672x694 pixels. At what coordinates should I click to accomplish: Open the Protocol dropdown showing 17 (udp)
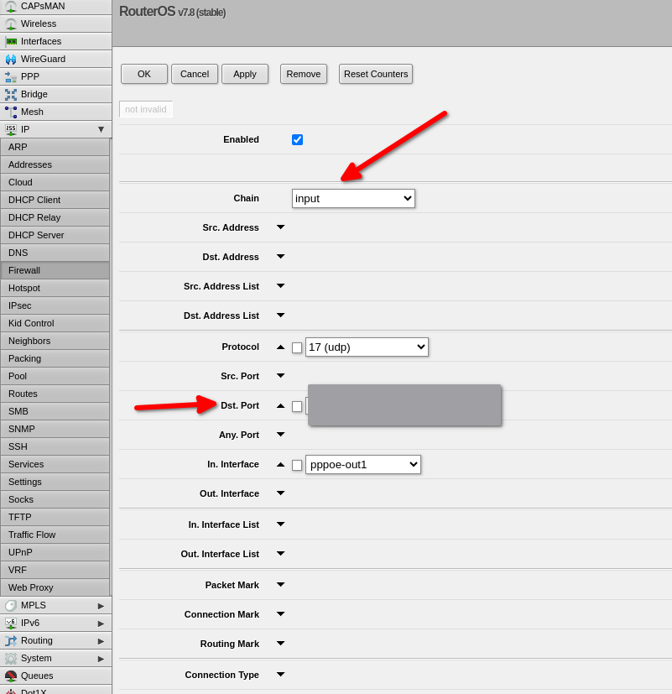tap(367, 347)
